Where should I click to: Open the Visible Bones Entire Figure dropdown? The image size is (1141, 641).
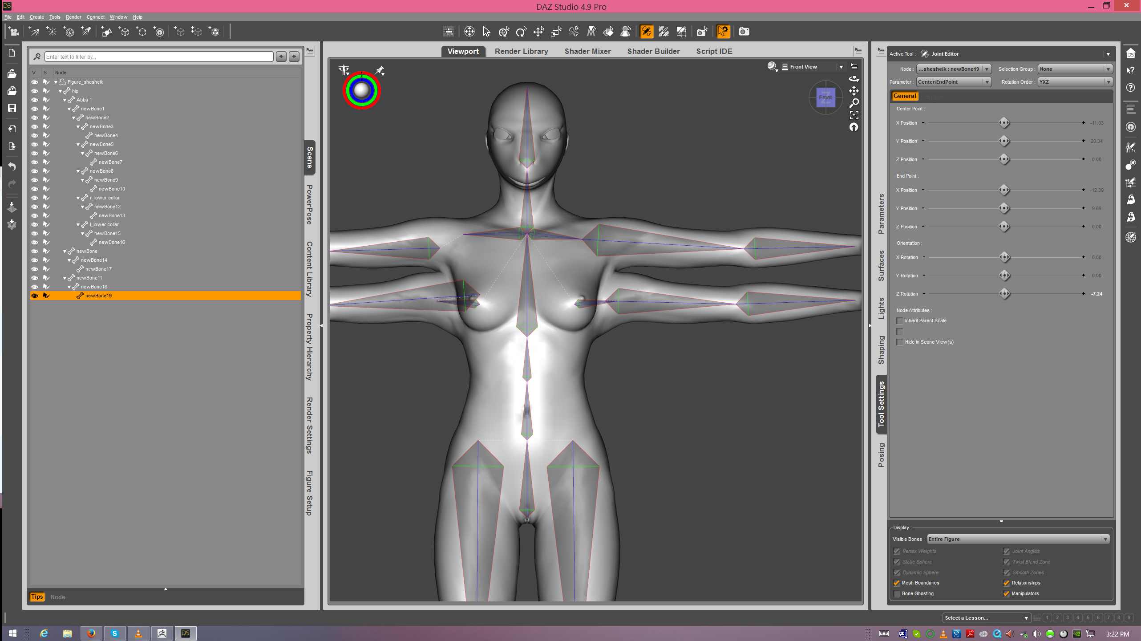1018,539
